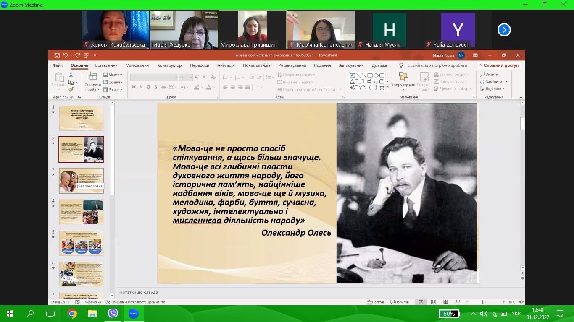Screen dimensions: 574x322
Task: Redo the action in Quick Access Toolbar
Action: 77,55
